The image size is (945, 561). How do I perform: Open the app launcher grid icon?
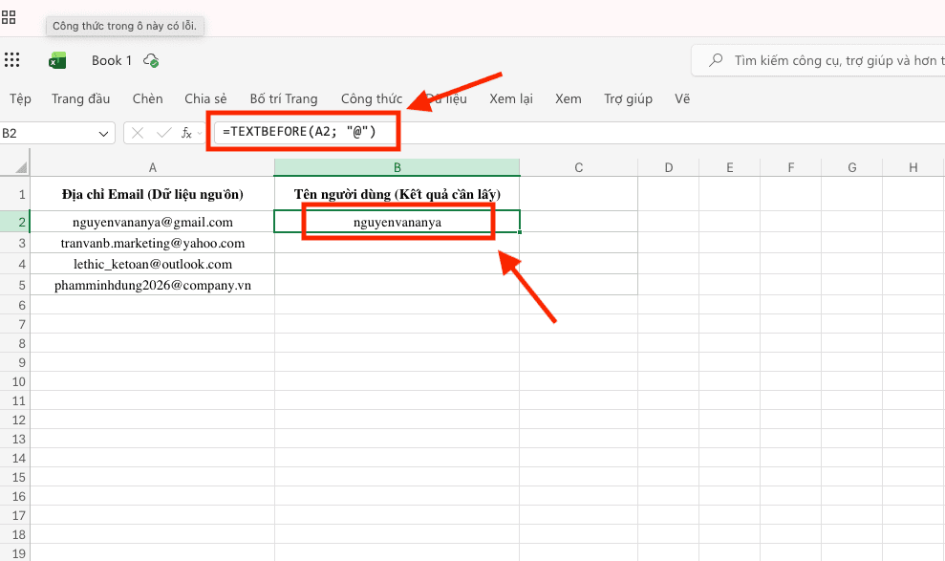(12, 59)
